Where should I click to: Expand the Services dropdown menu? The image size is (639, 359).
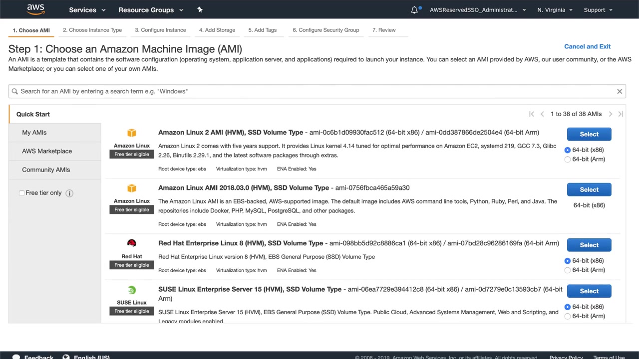coord(87,10)
